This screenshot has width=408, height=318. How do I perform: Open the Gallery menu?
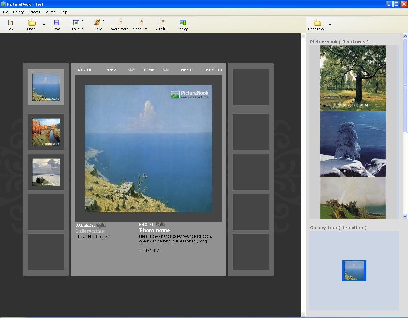pos(18,12)
